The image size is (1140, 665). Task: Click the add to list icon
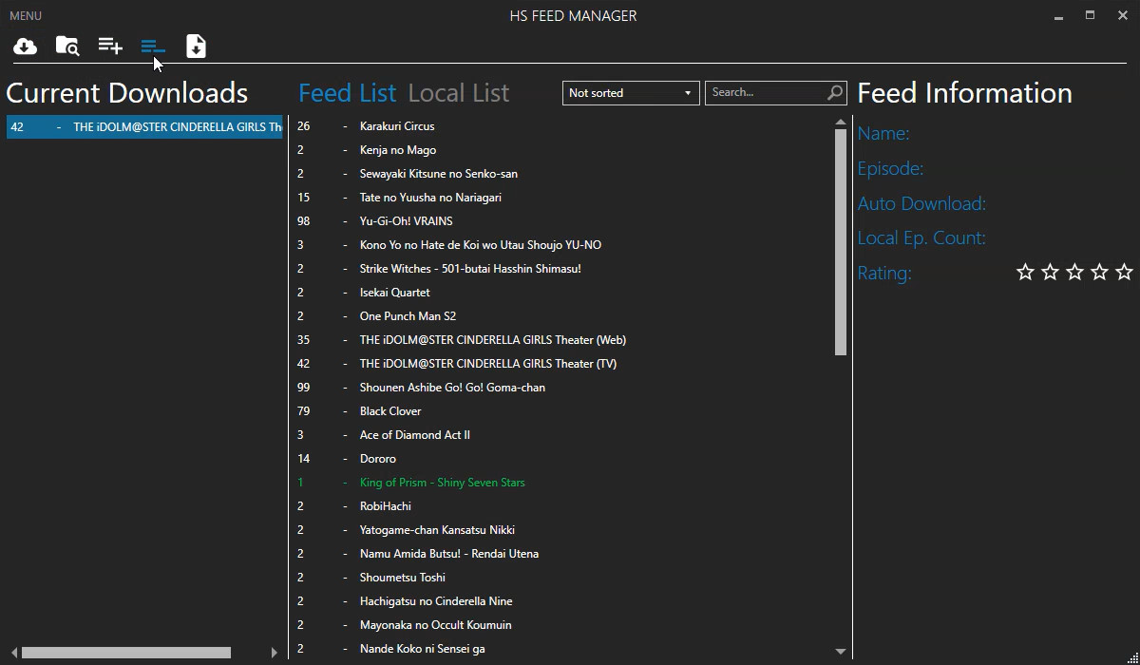(x=110, y=47)
